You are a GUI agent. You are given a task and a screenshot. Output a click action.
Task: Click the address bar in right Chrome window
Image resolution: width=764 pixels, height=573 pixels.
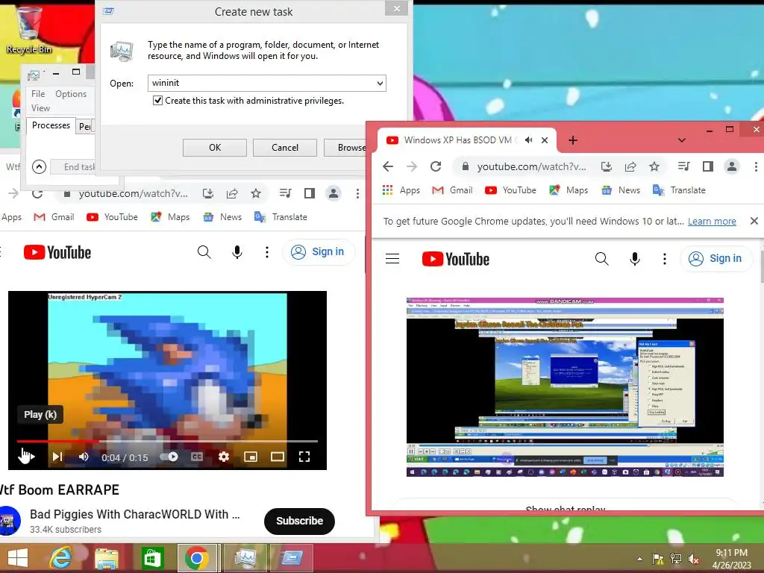coord(531,166)
